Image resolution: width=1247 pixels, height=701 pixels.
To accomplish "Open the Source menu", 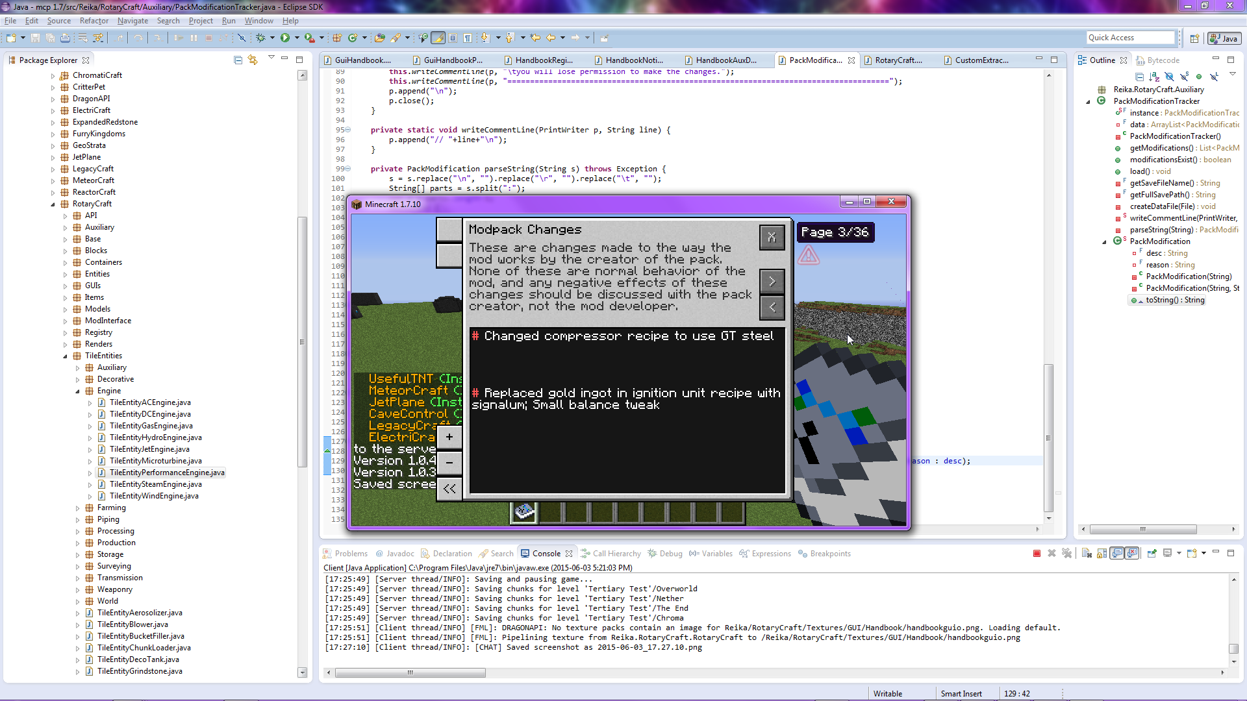I will [59, 21].
